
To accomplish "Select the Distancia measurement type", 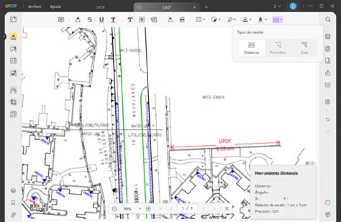I will click(251, 48).
